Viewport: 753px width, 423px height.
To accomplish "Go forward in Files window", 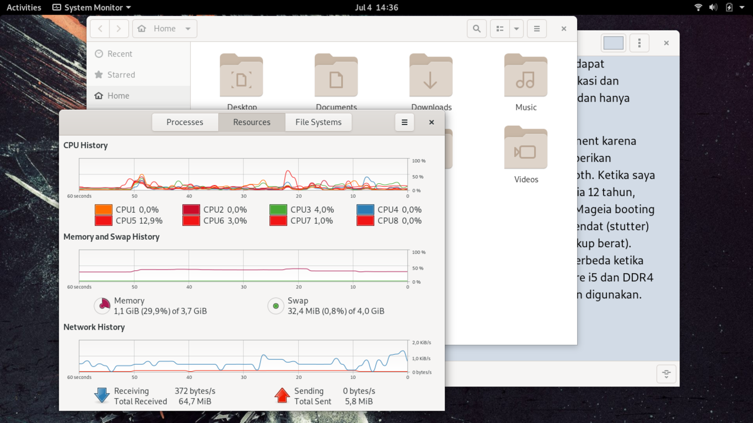I will click(x=119, y=28).
